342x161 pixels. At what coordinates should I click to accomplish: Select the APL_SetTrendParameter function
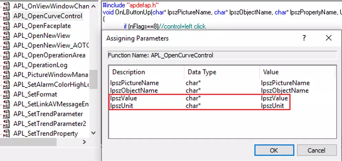(48, 114)
